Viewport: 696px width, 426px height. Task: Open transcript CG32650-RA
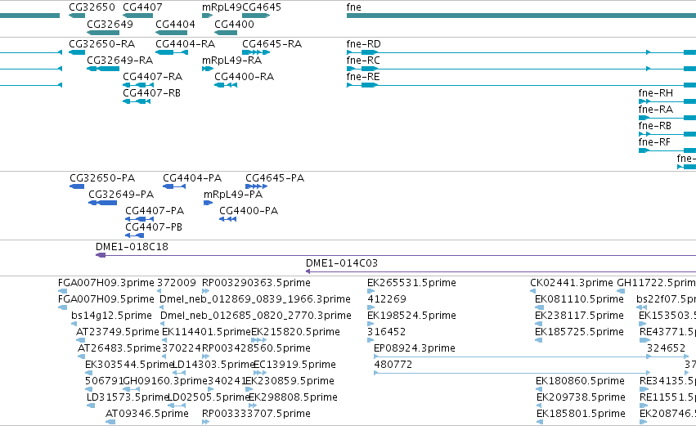[101, 44]
